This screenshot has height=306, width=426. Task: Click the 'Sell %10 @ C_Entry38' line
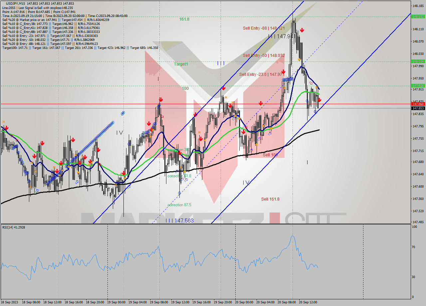pos(51,24)
